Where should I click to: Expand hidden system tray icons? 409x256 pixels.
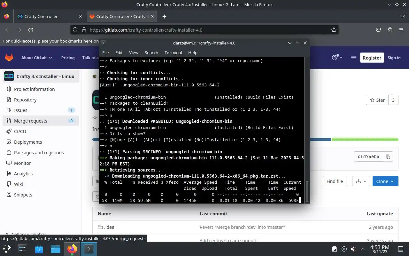click(x=363, y=249)
